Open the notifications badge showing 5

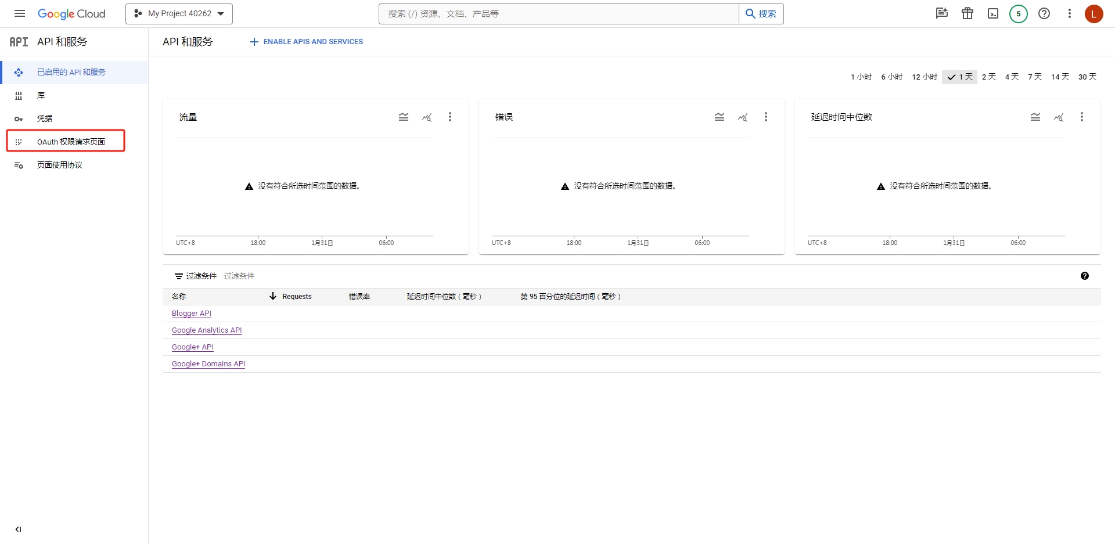[1019, 13]
